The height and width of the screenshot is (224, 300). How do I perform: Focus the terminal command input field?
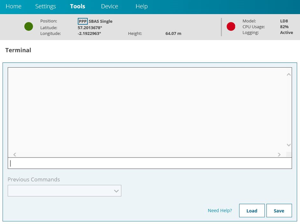point(150,163)
